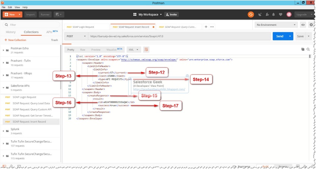
Task: Select the Pretty response view
Action: [71, 50]
